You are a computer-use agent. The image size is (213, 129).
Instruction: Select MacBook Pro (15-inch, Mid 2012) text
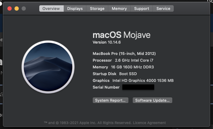click(124, 54)
